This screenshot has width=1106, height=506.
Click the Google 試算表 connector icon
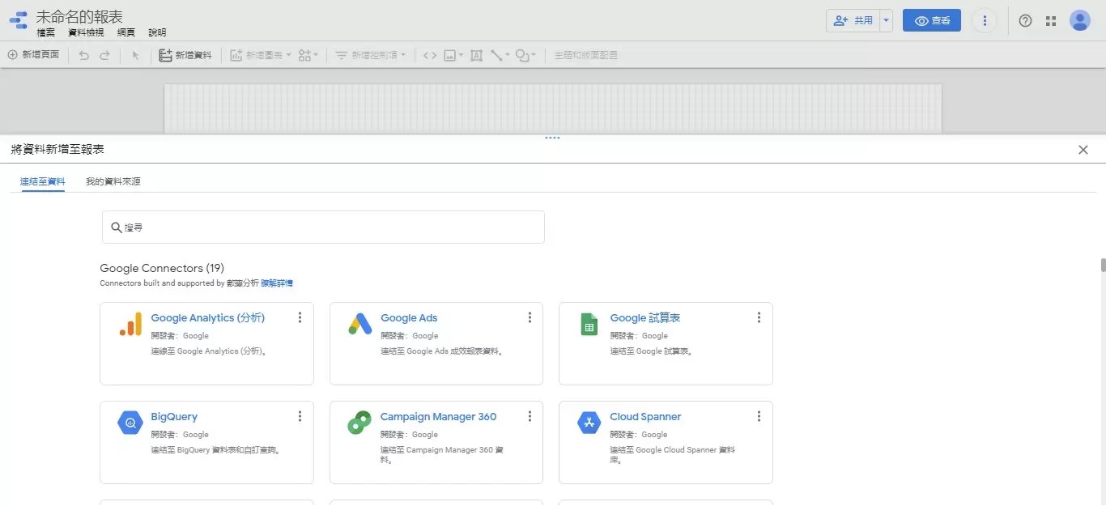588,324
